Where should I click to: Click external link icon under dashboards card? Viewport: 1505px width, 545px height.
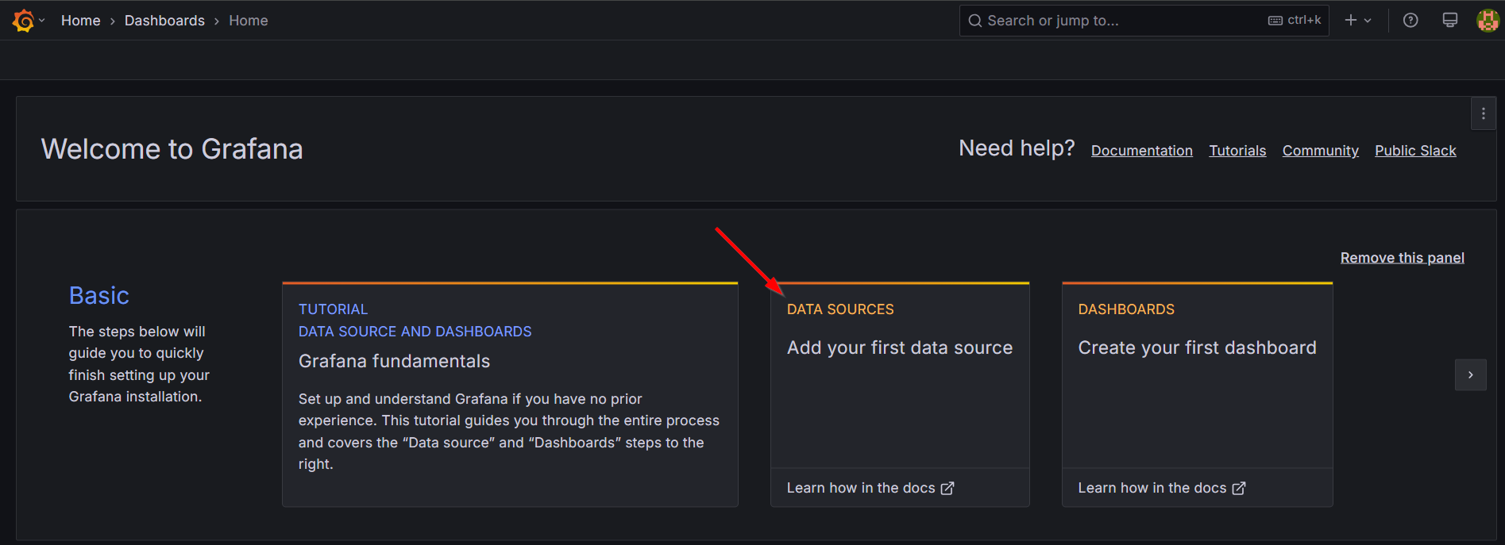1239,489
